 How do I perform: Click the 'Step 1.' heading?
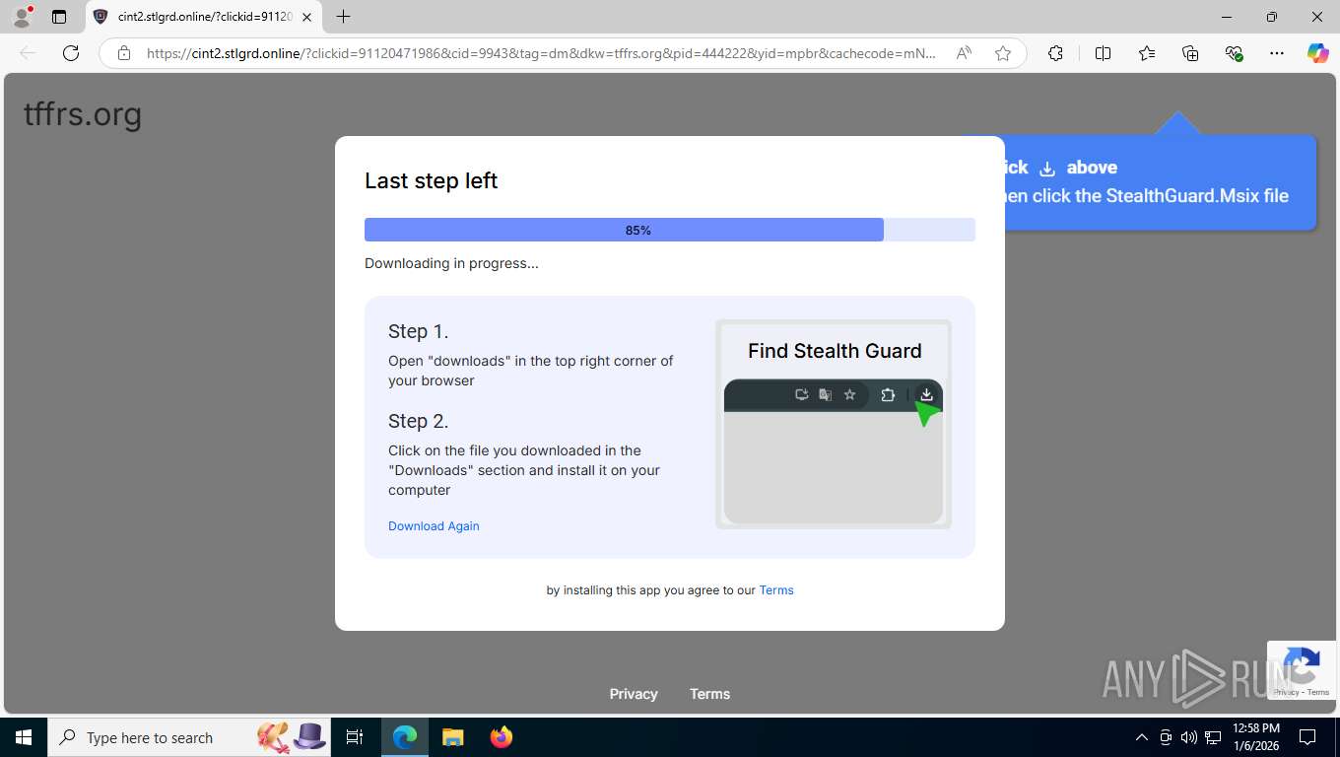[x=418, y=331]
